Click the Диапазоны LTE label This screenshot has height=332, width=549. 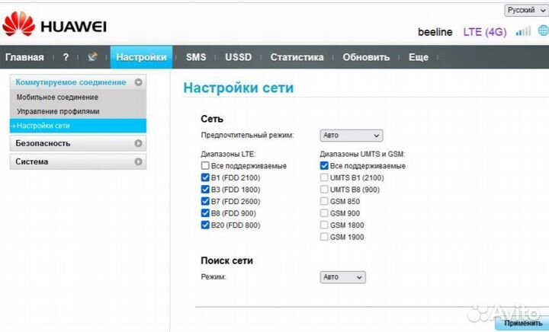click(x=228, y=154)
